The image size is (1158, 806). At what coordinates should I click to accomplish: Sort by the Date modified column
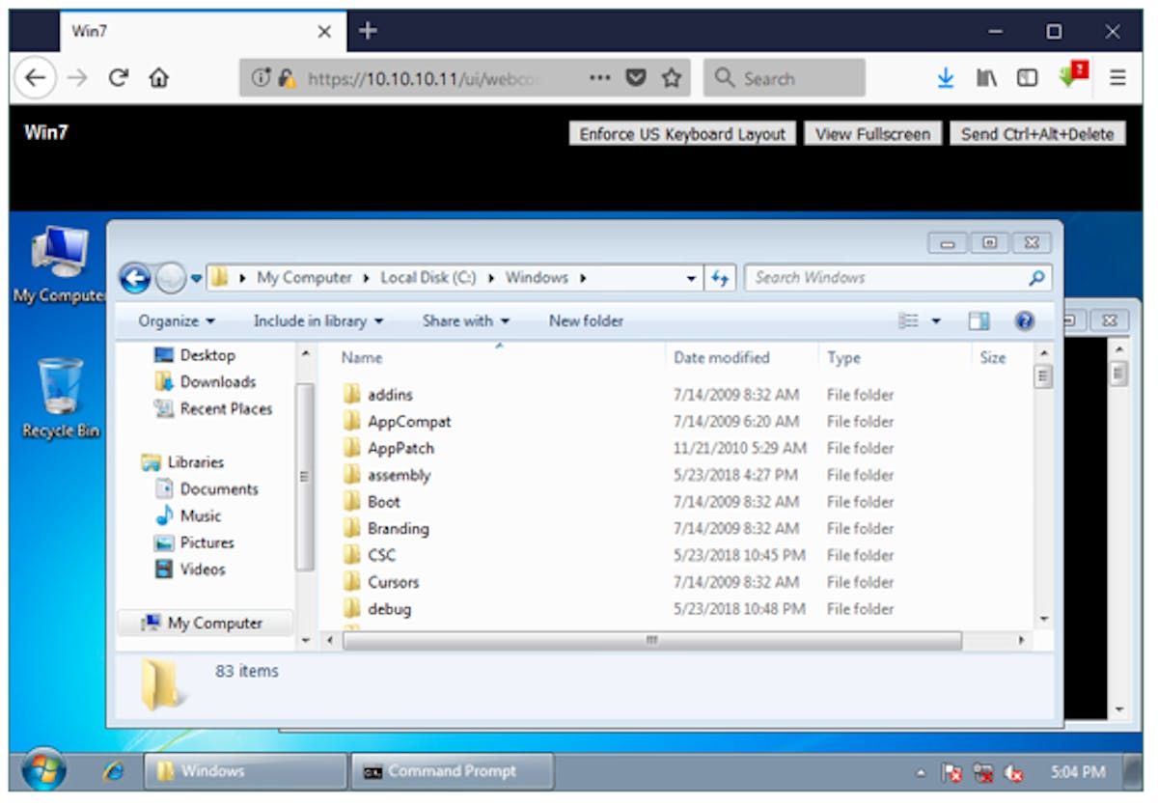pyautogui.click(x=721, y=358)
